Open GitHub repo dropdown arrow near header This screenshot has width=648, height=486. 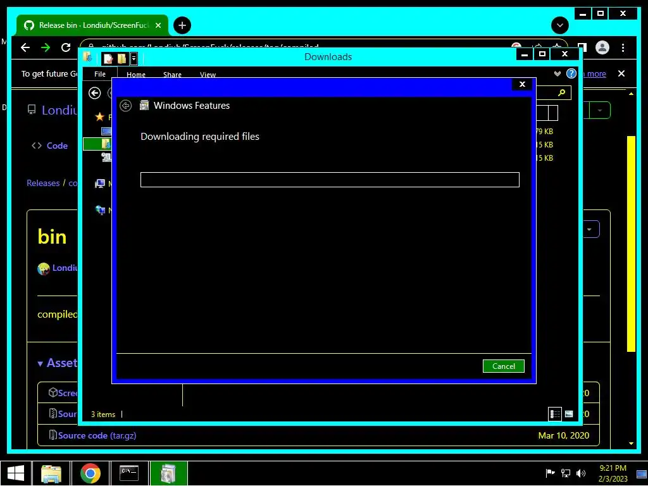pyautogui.click(x=600, y=110)
